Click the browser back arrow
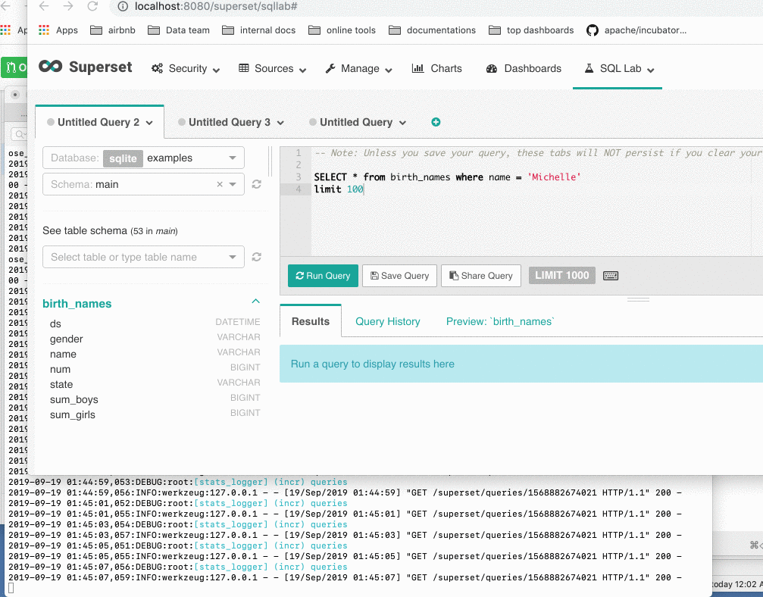This screenshot has width=763, height=597. click(44, 6)
